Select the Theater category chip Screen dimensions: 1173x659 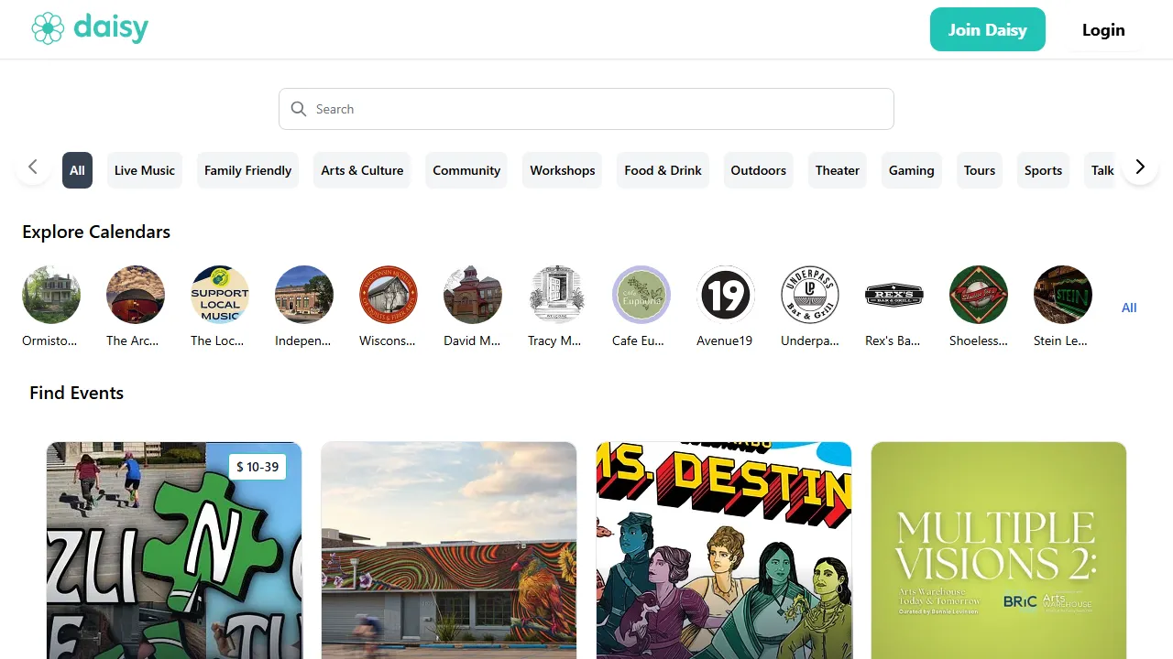click(x=837, y=170)
